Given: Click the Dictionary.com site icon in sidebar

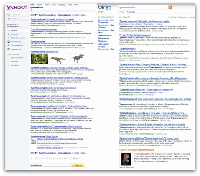Looking at the screenshot, I should click(9, 49).
